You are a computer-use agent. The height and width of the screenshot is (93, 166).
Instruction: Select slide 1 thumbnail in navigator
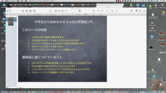click(11, 19)
